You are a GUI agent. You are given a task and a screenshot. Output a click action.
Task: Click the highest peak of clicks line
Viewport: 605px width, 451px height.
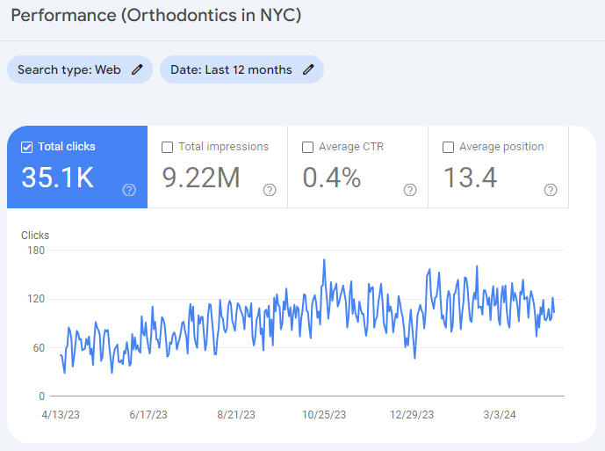(324, 260)
